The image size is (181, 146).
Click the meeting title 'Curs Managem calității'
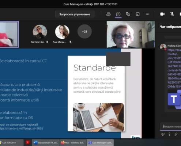[x=90, y=4]
